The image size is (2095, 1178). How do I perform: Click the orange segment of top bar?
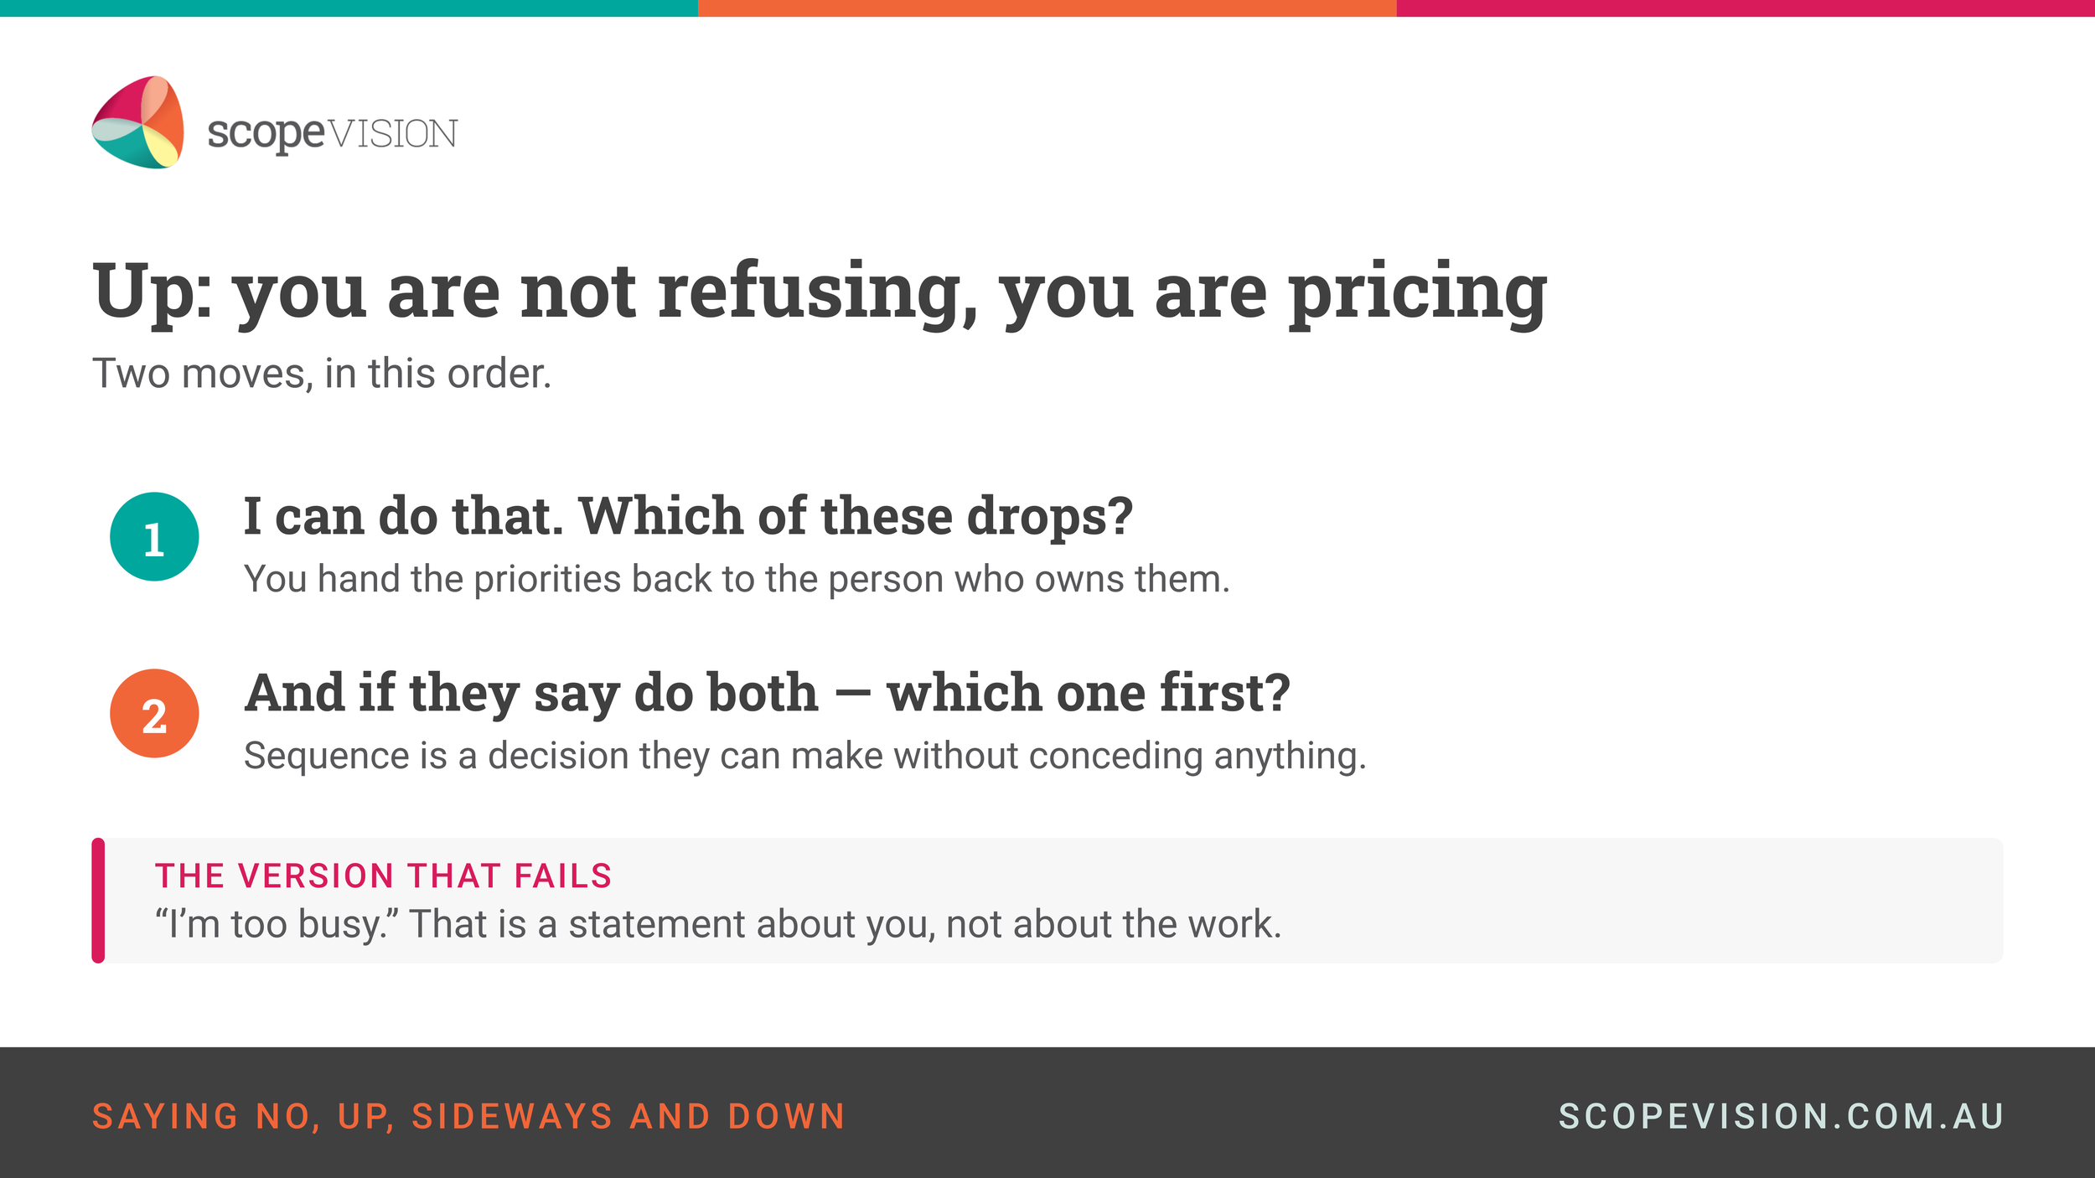pos(1047,8)
